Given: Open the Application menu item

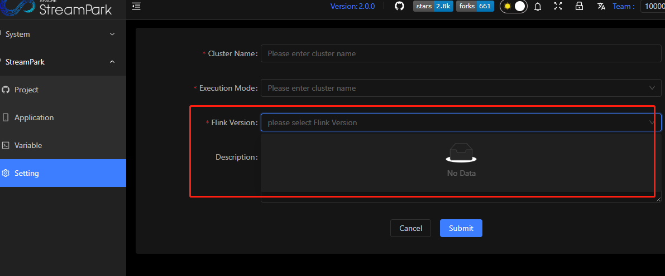Looking at the screenshot, I should [63, 117].
